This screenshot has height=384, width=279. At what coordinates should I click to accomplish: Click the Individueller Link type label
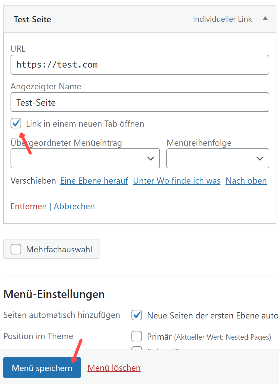(222, 19)
